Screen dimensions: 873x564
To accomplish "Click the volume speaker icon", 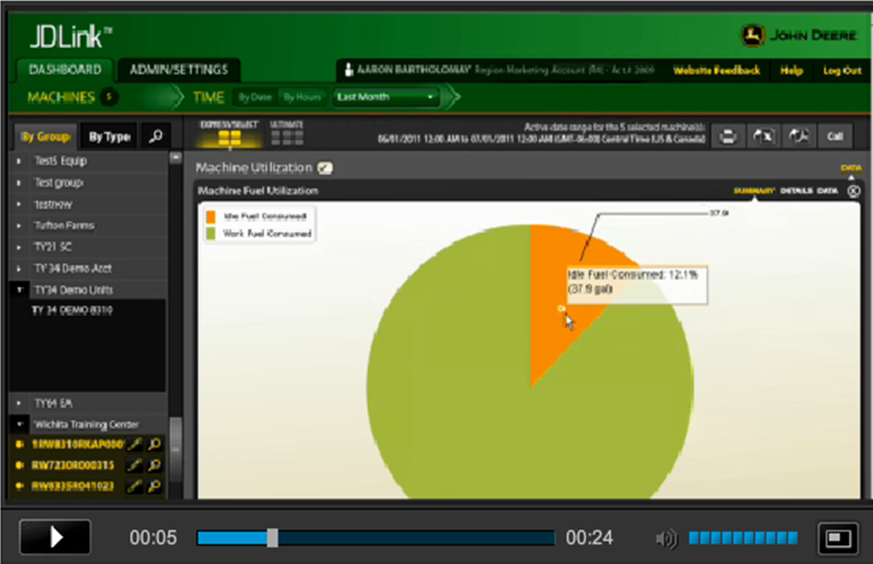I will 666,538.
